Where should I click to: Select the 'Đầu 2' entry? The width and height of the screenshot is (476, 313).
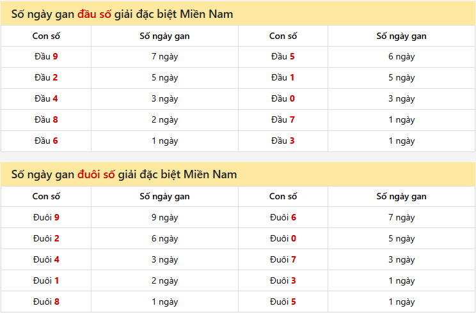coord(46,78)
